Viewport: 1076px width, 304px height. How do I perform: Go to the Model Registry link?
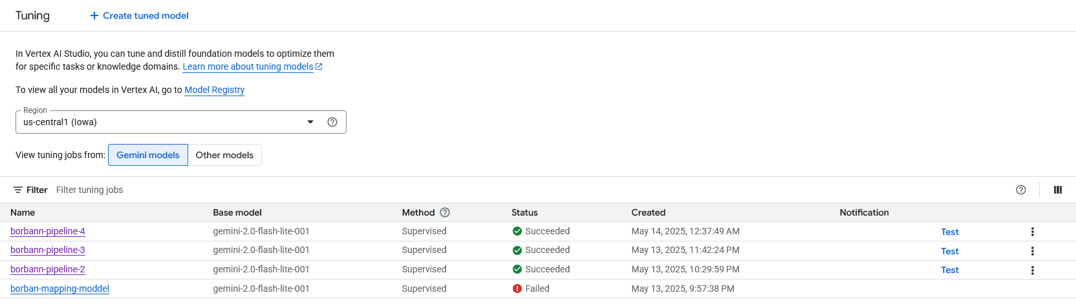(215, 90)
